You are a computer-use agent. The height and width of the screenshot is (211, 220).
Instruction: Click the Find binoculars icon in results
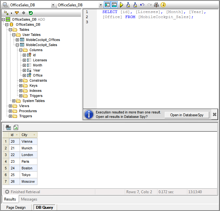8,127
